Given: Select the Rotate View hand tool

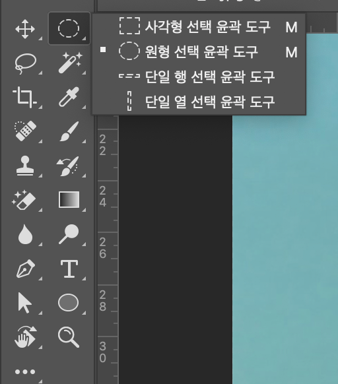Looking at the screenshot, I should (x=26, y=336).
